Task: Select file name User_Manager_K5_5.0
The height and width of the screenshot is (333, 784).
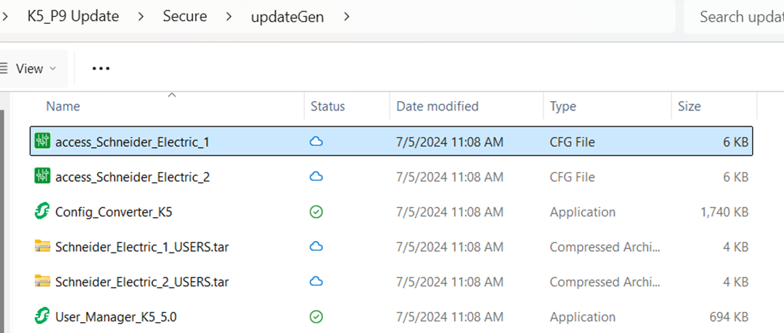Action: click(116, 317)
